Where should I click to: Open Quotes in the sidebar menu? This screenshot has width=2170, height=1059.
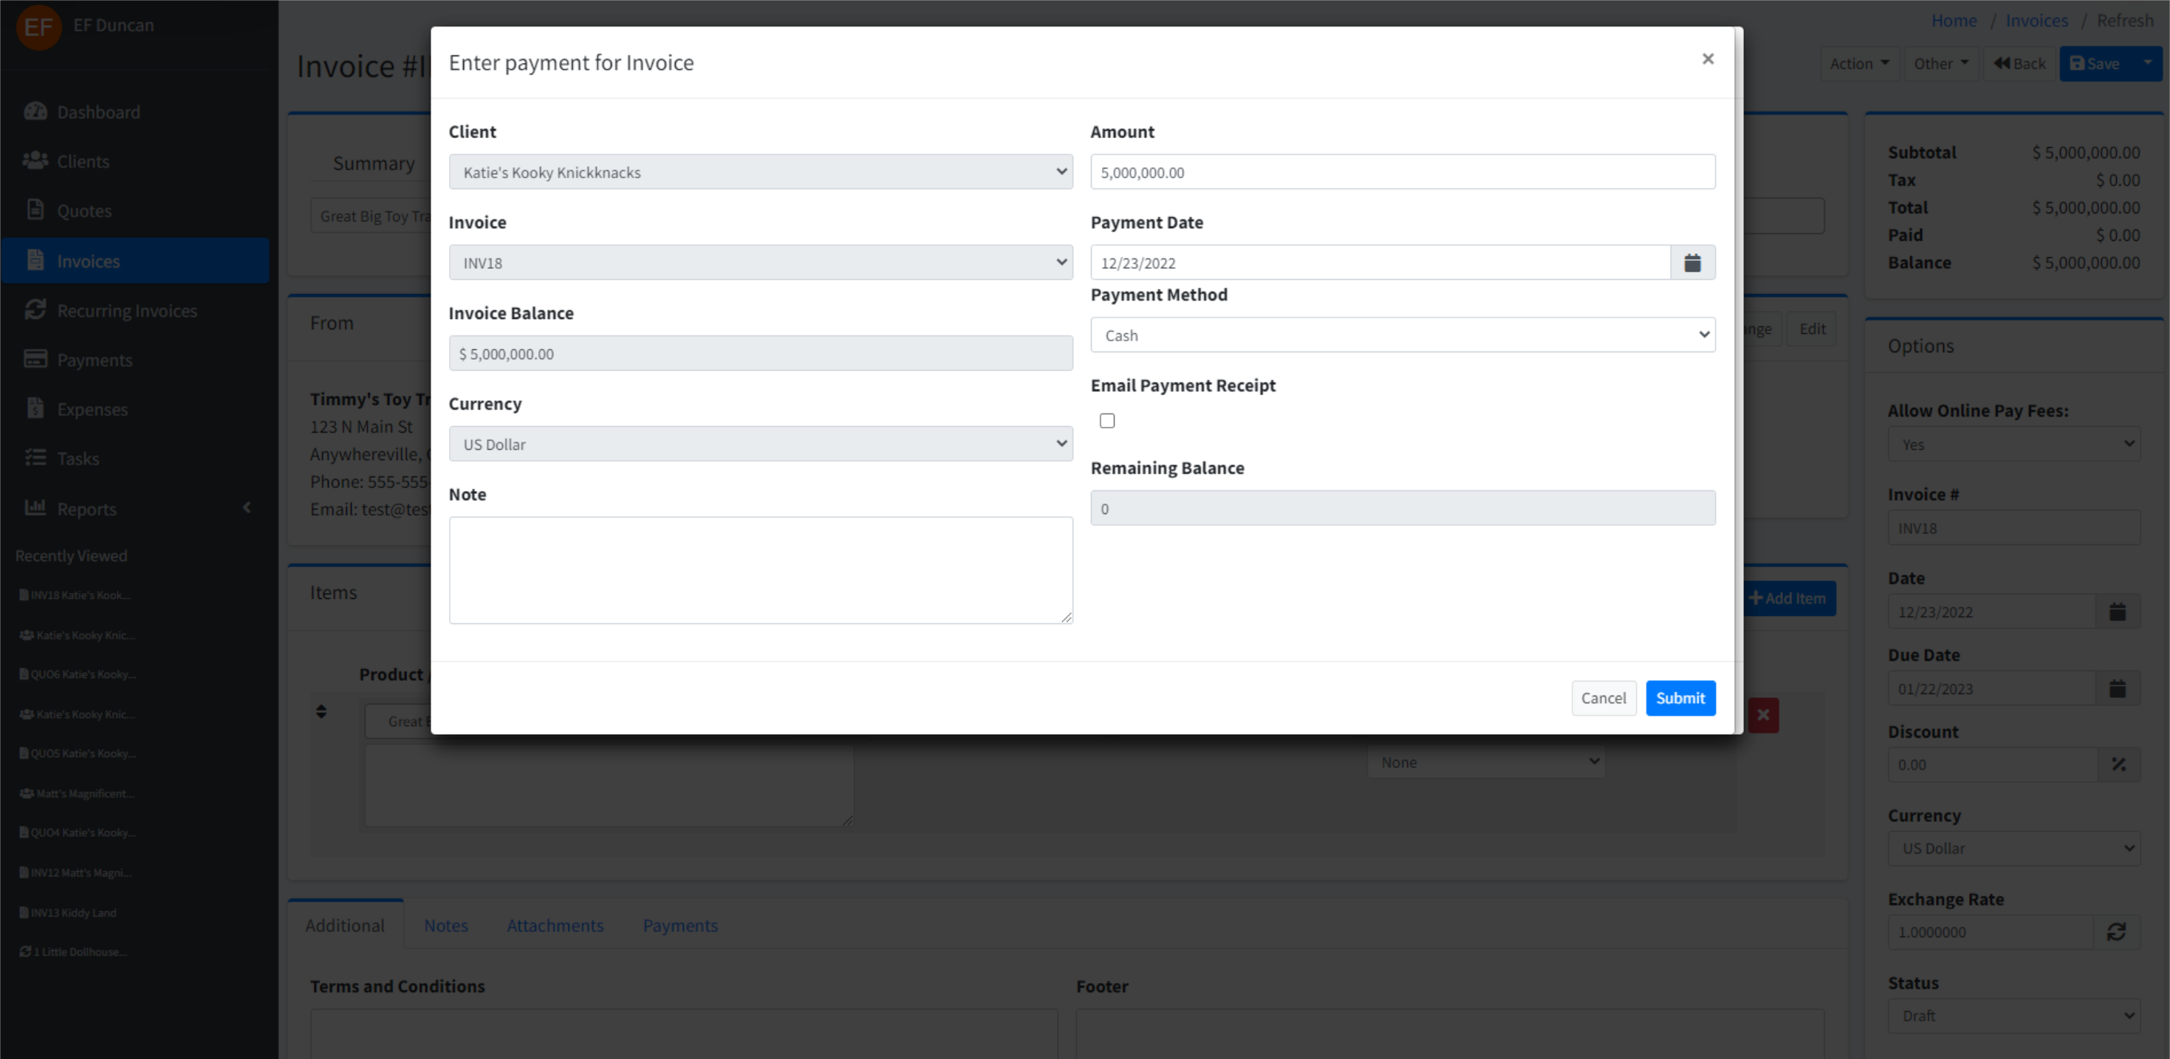coord(83,210)
